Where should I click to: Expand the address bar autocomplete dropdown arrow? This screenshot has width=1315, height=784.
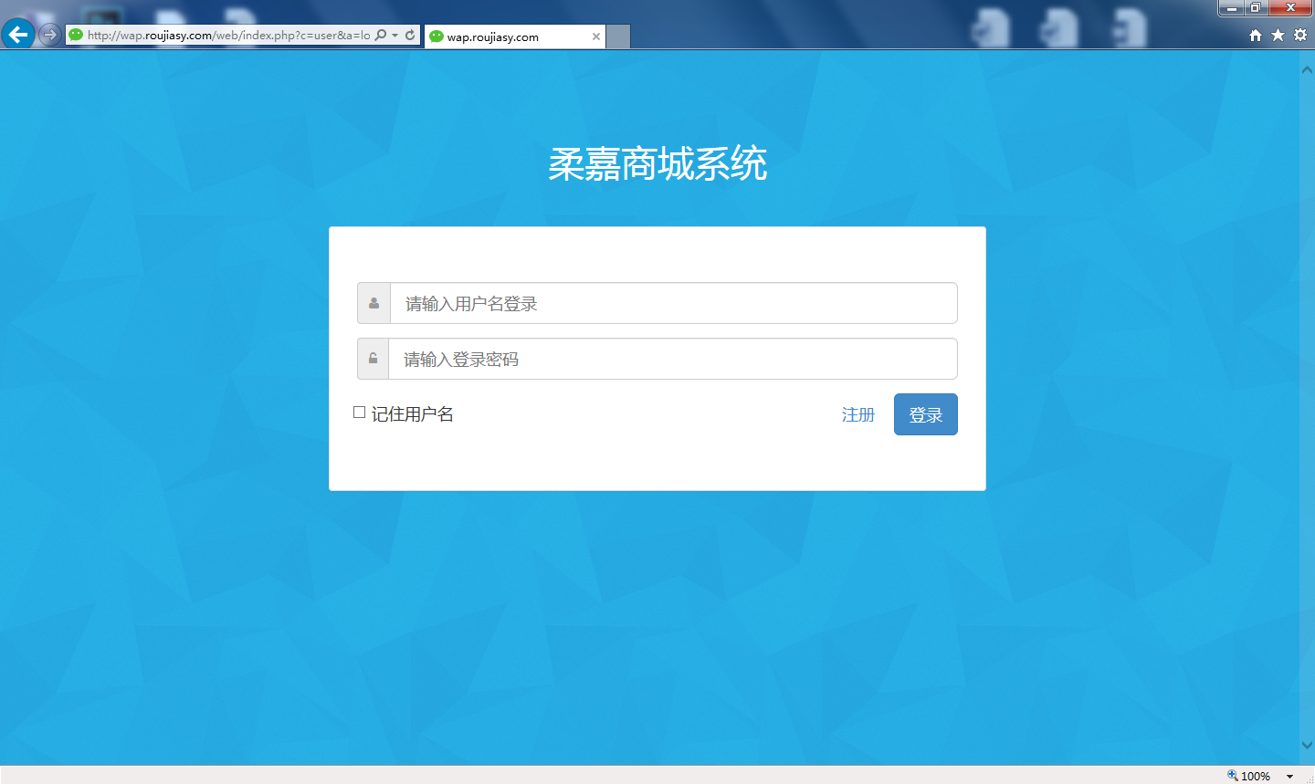(394, 36)
